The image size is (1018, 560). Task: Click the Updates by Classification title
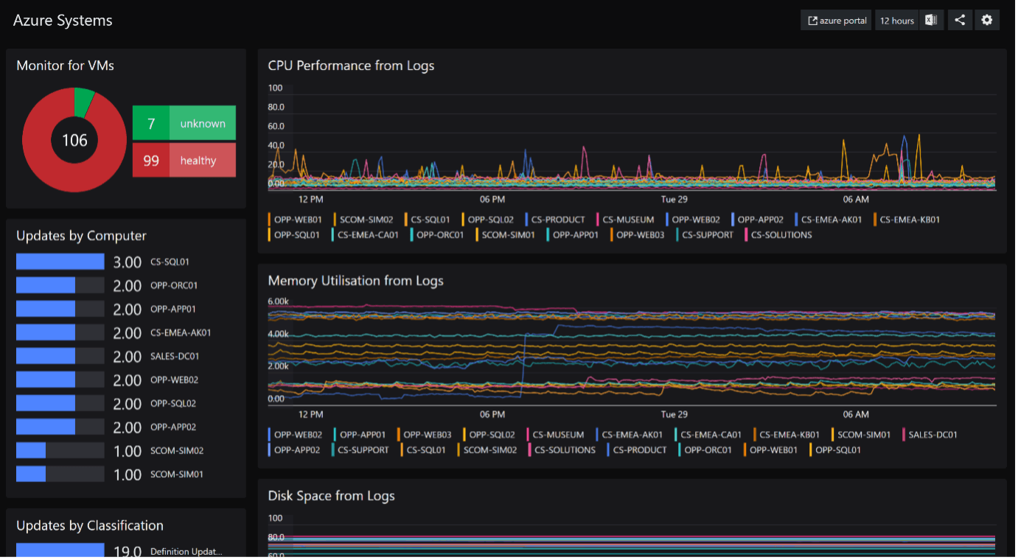pyautogui.click(x=90, y=525)
